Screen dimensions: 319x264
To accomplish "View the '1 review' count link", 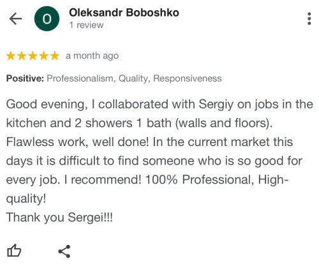I will click(x=86, y=25).
